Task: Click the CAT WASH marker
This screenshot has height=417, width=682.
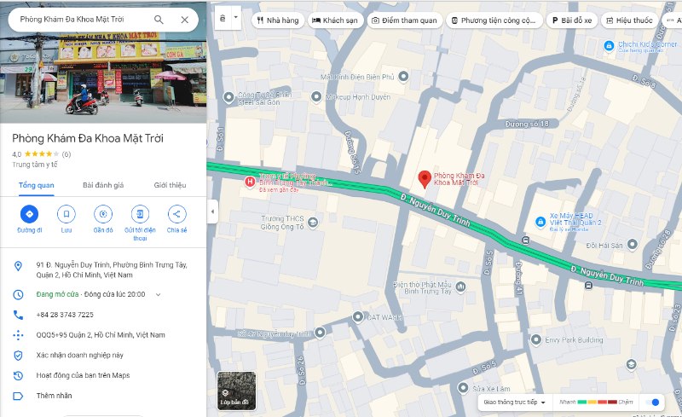Action: click(357, 316)
